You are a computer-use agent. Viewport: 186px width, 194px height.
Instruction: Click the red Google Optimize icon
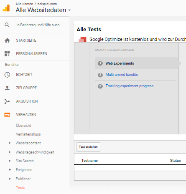(x=83, y=40)
